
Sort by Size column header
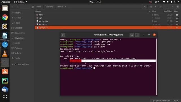(x=154, y=11)
